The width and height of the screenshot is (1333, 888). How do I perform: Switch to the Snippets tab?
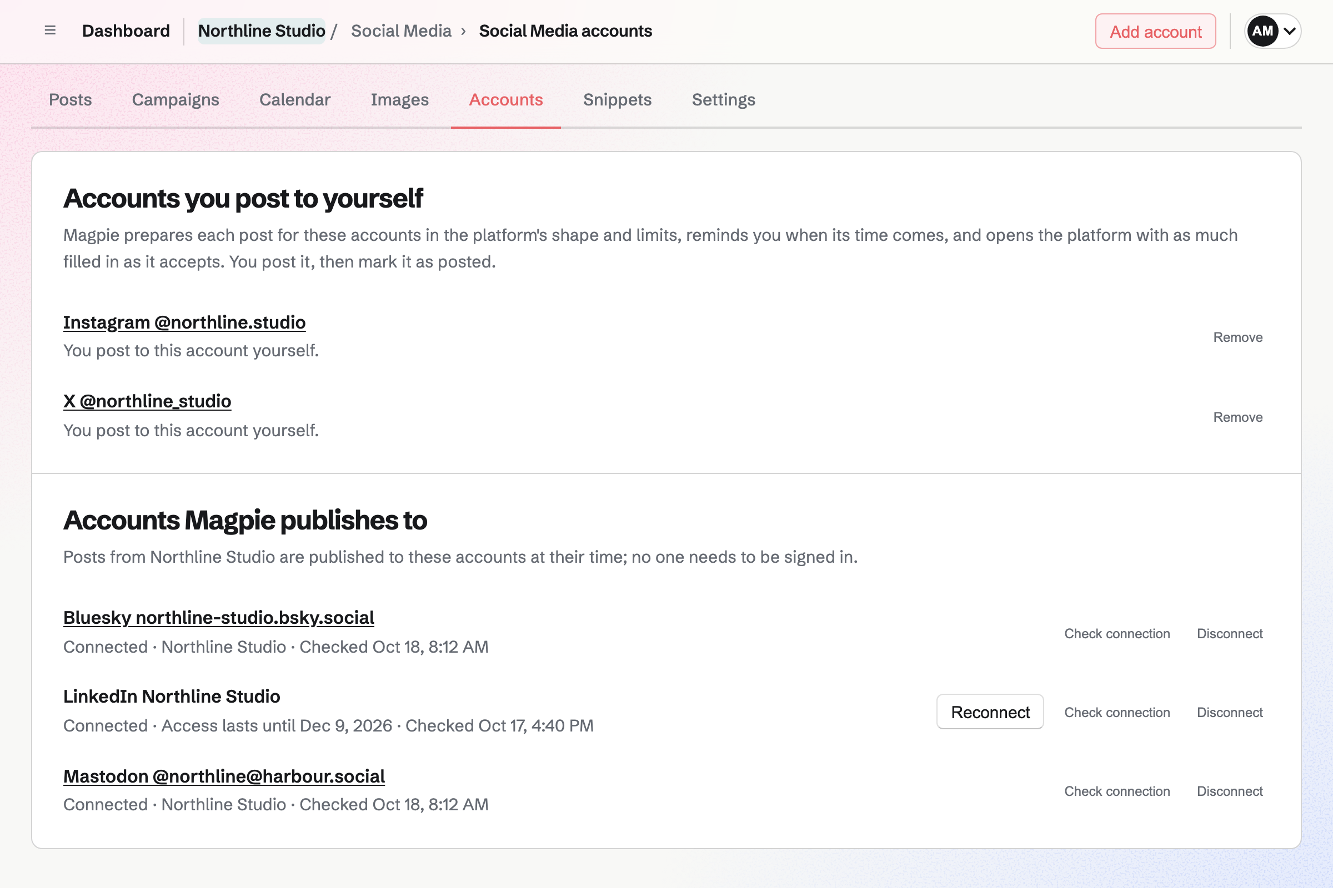617,100
